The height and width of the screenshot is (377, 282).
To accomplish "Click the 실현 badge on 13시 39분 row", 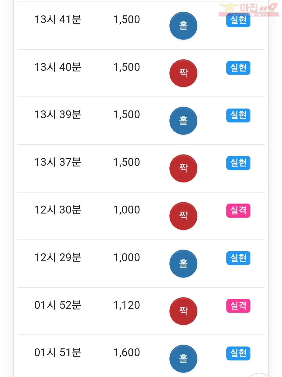I will click(238, 115).
